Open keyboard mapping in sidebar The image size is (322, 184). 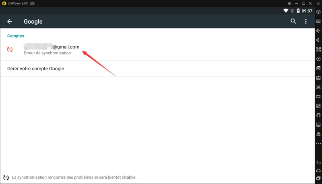pyautogui.click(x=318, y=21)
